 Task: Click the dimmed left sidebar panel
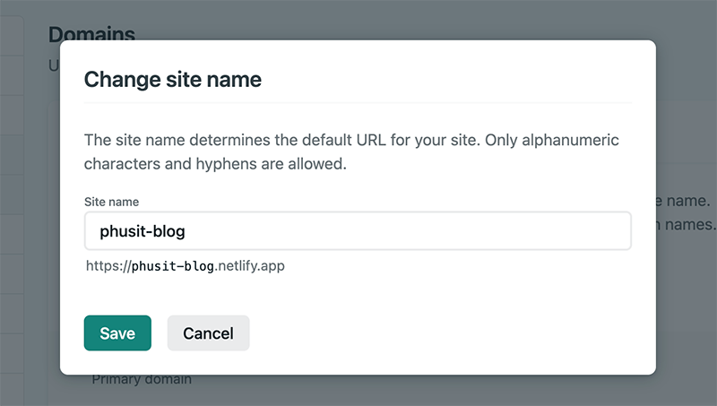(12, 211)
